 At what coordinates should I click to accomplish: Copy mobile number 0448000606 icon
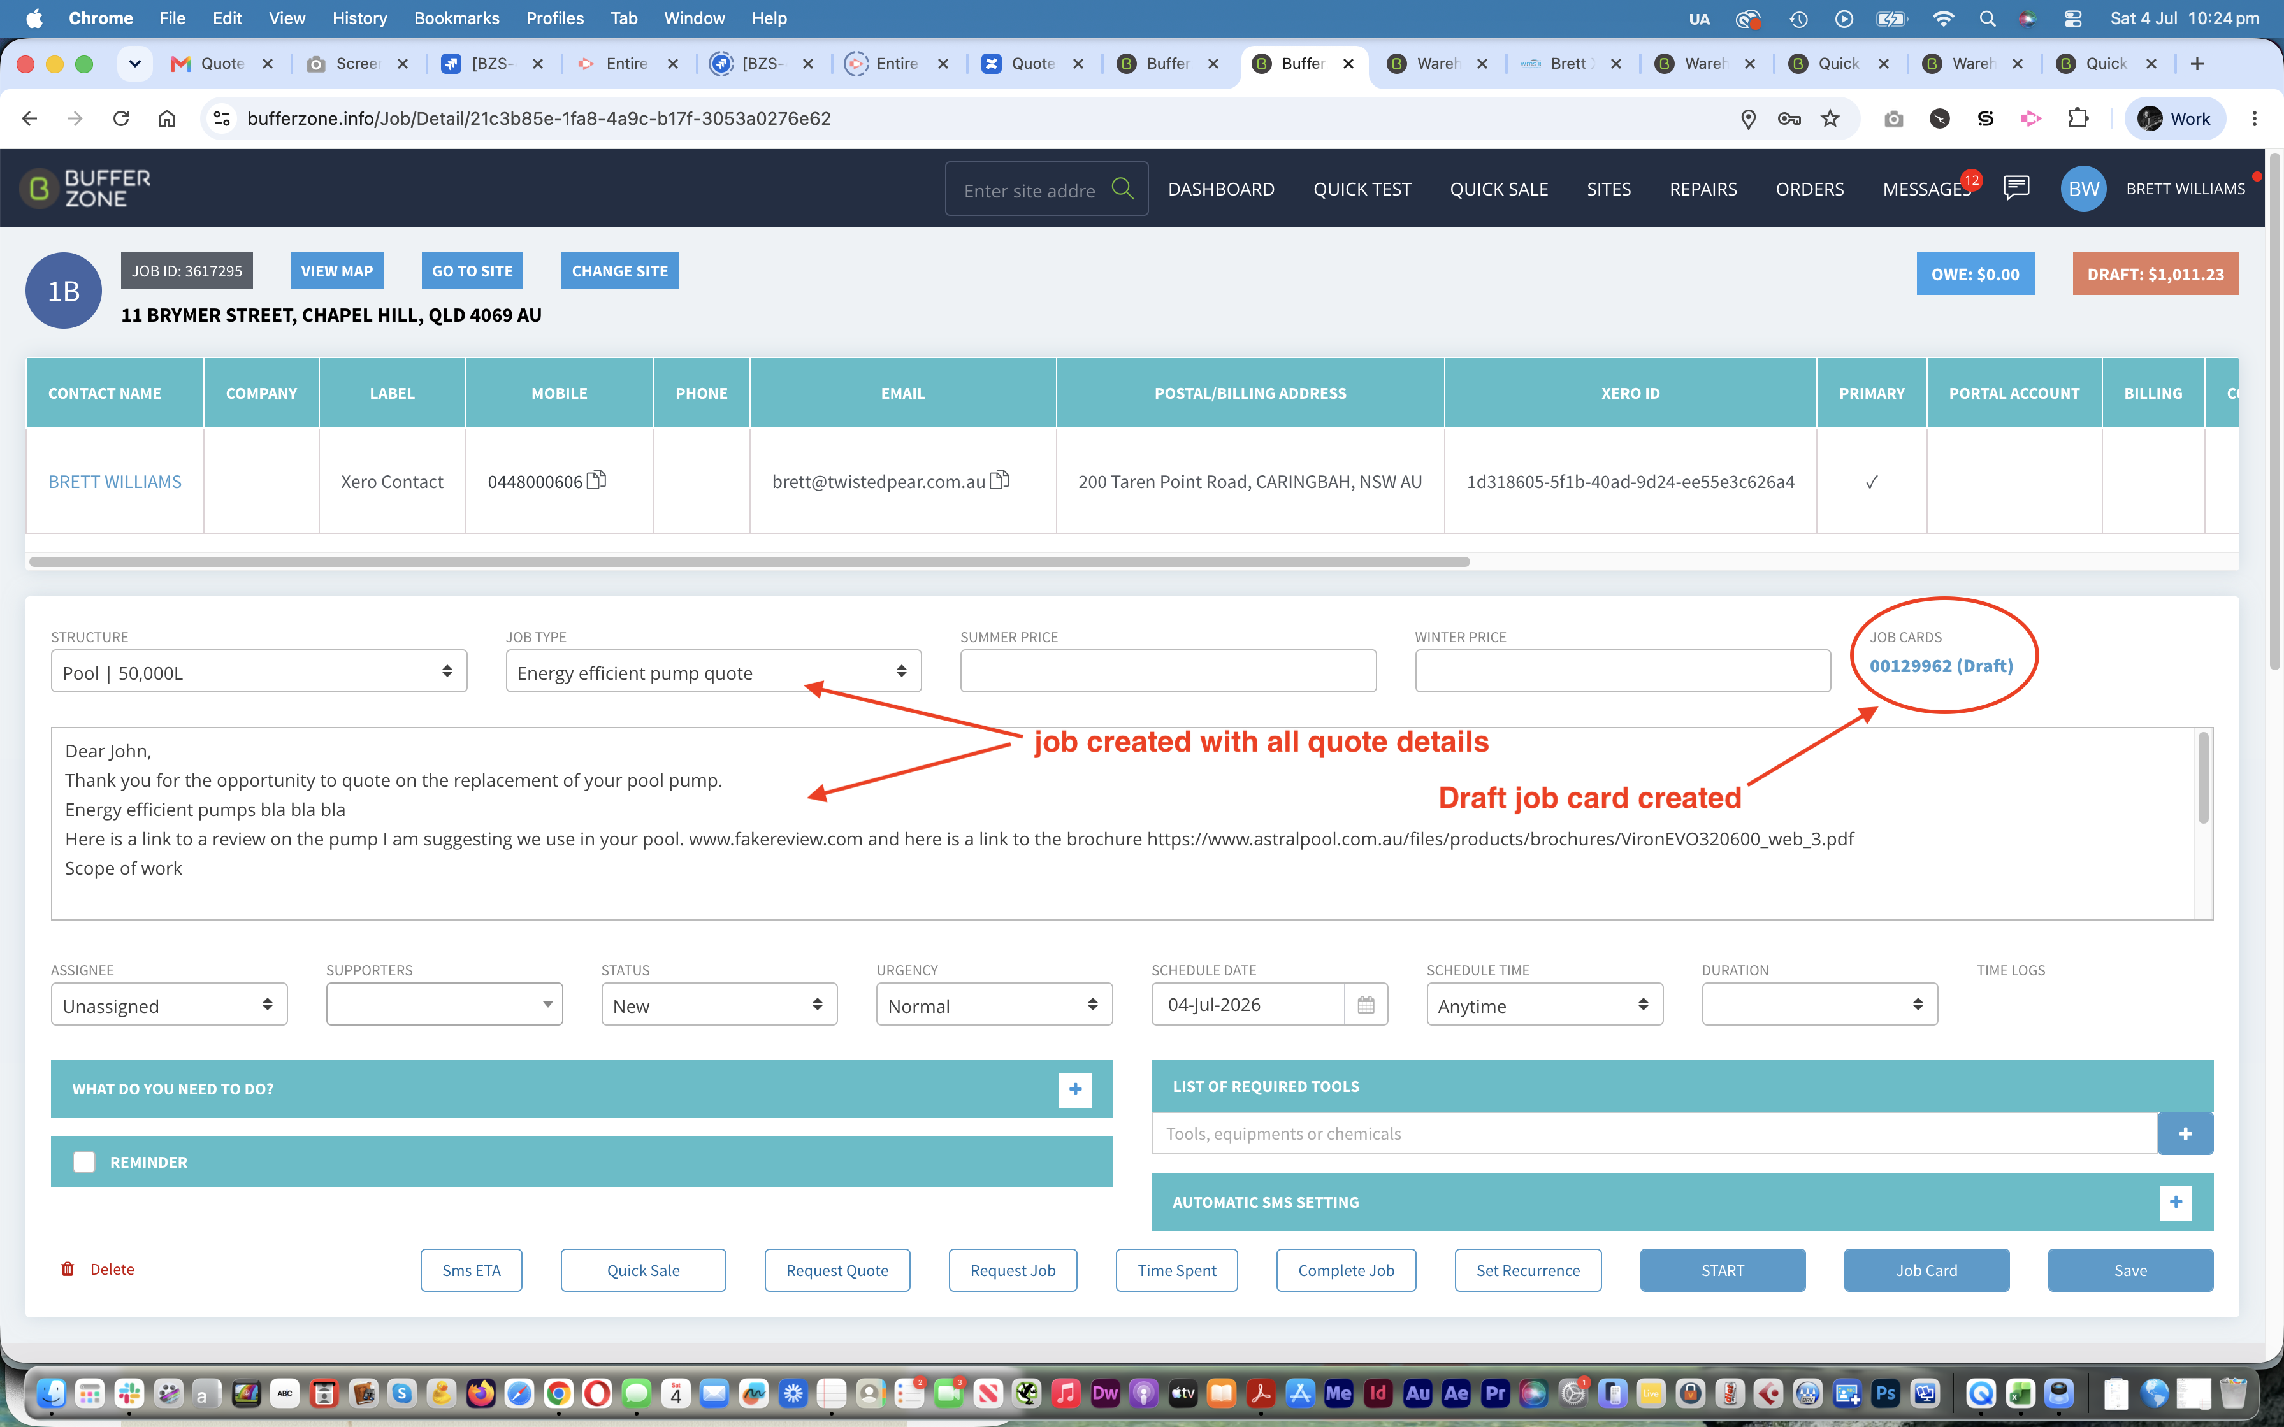[596, 480]
